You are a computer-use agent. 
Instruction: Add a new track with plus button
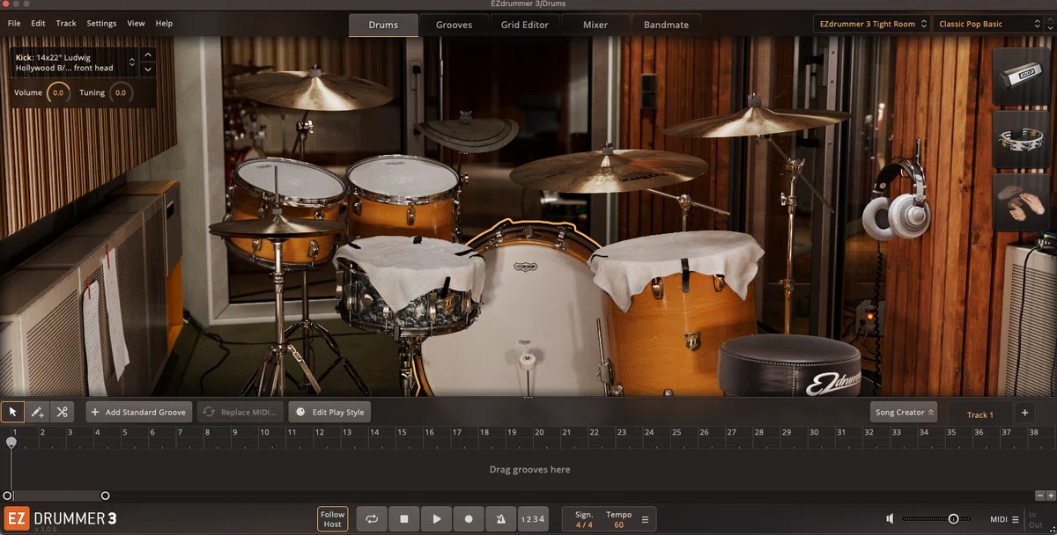1024,412
